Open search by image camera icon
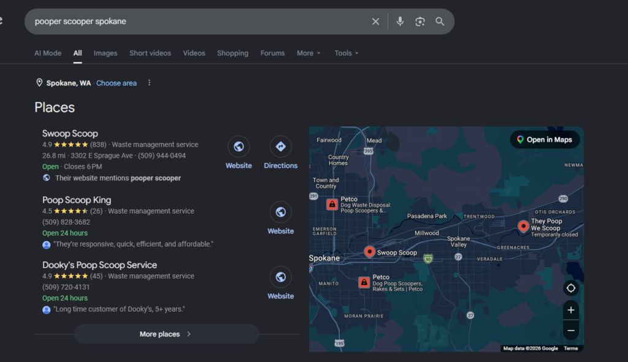Screen dimensions: 628x362 pyautogui.click(x=419, y=21)
